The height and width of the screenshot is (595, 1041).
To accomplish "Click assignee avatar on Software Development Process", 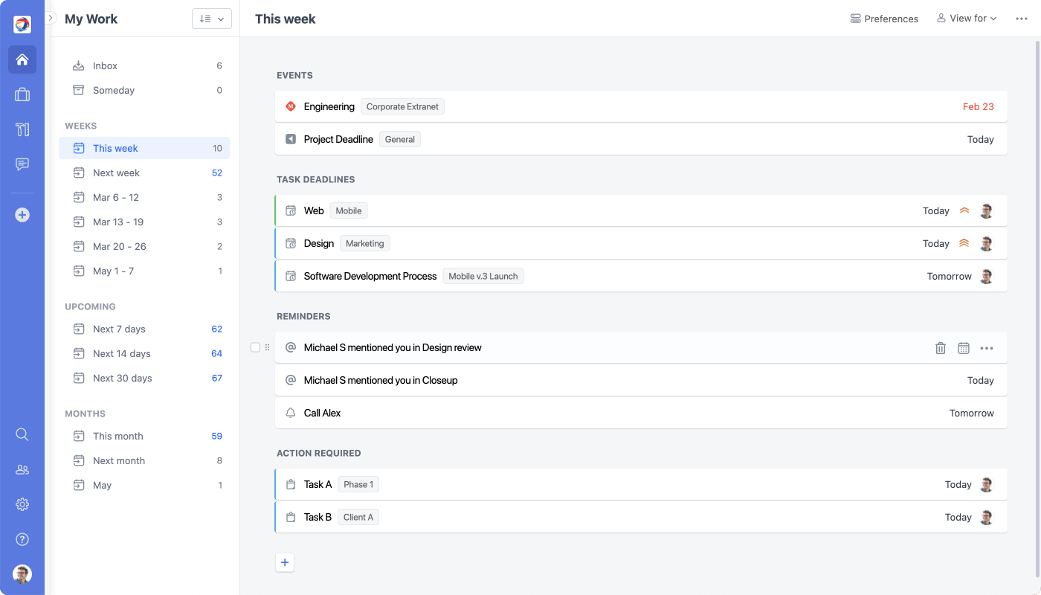I will click(987, 276).
